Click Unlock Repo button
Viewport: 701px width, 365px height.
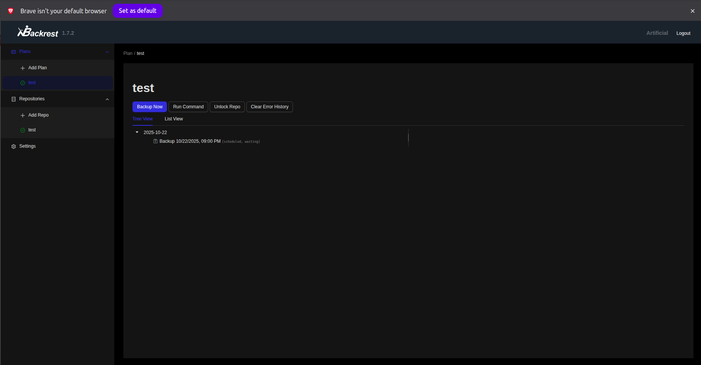point(227,107)
